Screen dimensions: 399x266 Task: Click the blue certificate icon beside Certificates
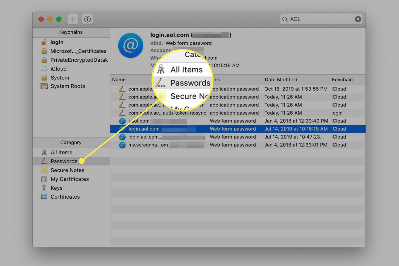click(x=44, y=197)
